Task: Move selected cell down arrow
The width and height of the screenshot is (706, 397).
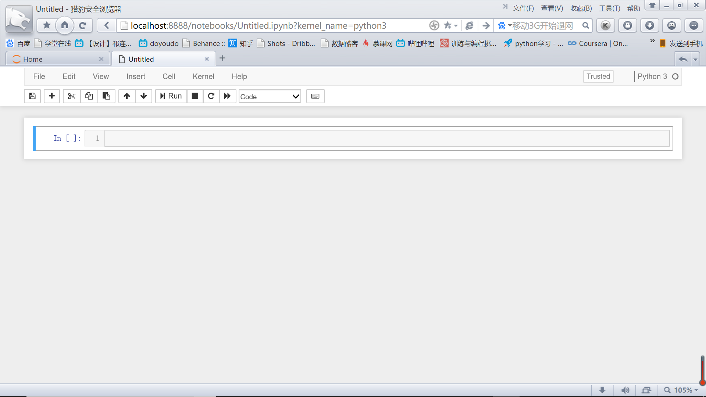Action: [144, 96]
